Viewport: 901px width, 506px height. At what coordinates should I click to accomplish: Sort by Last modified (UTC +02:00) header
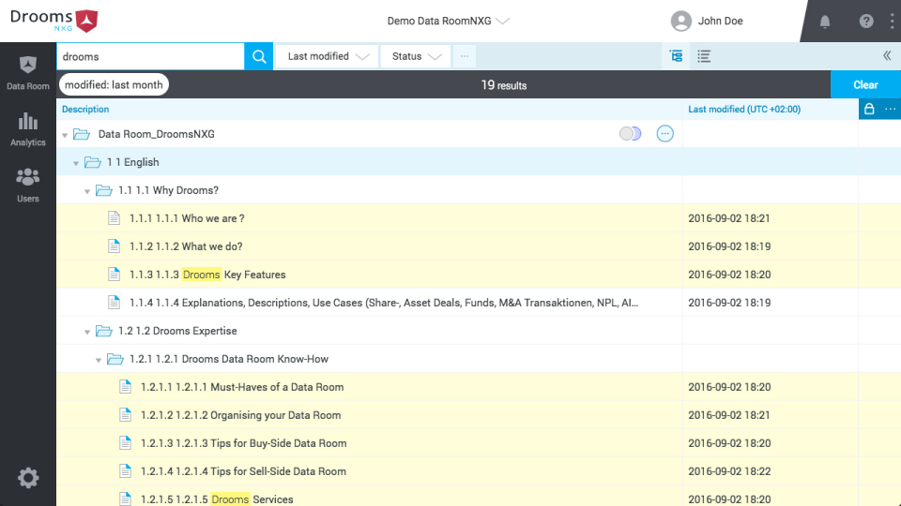(x=744, y=109)
